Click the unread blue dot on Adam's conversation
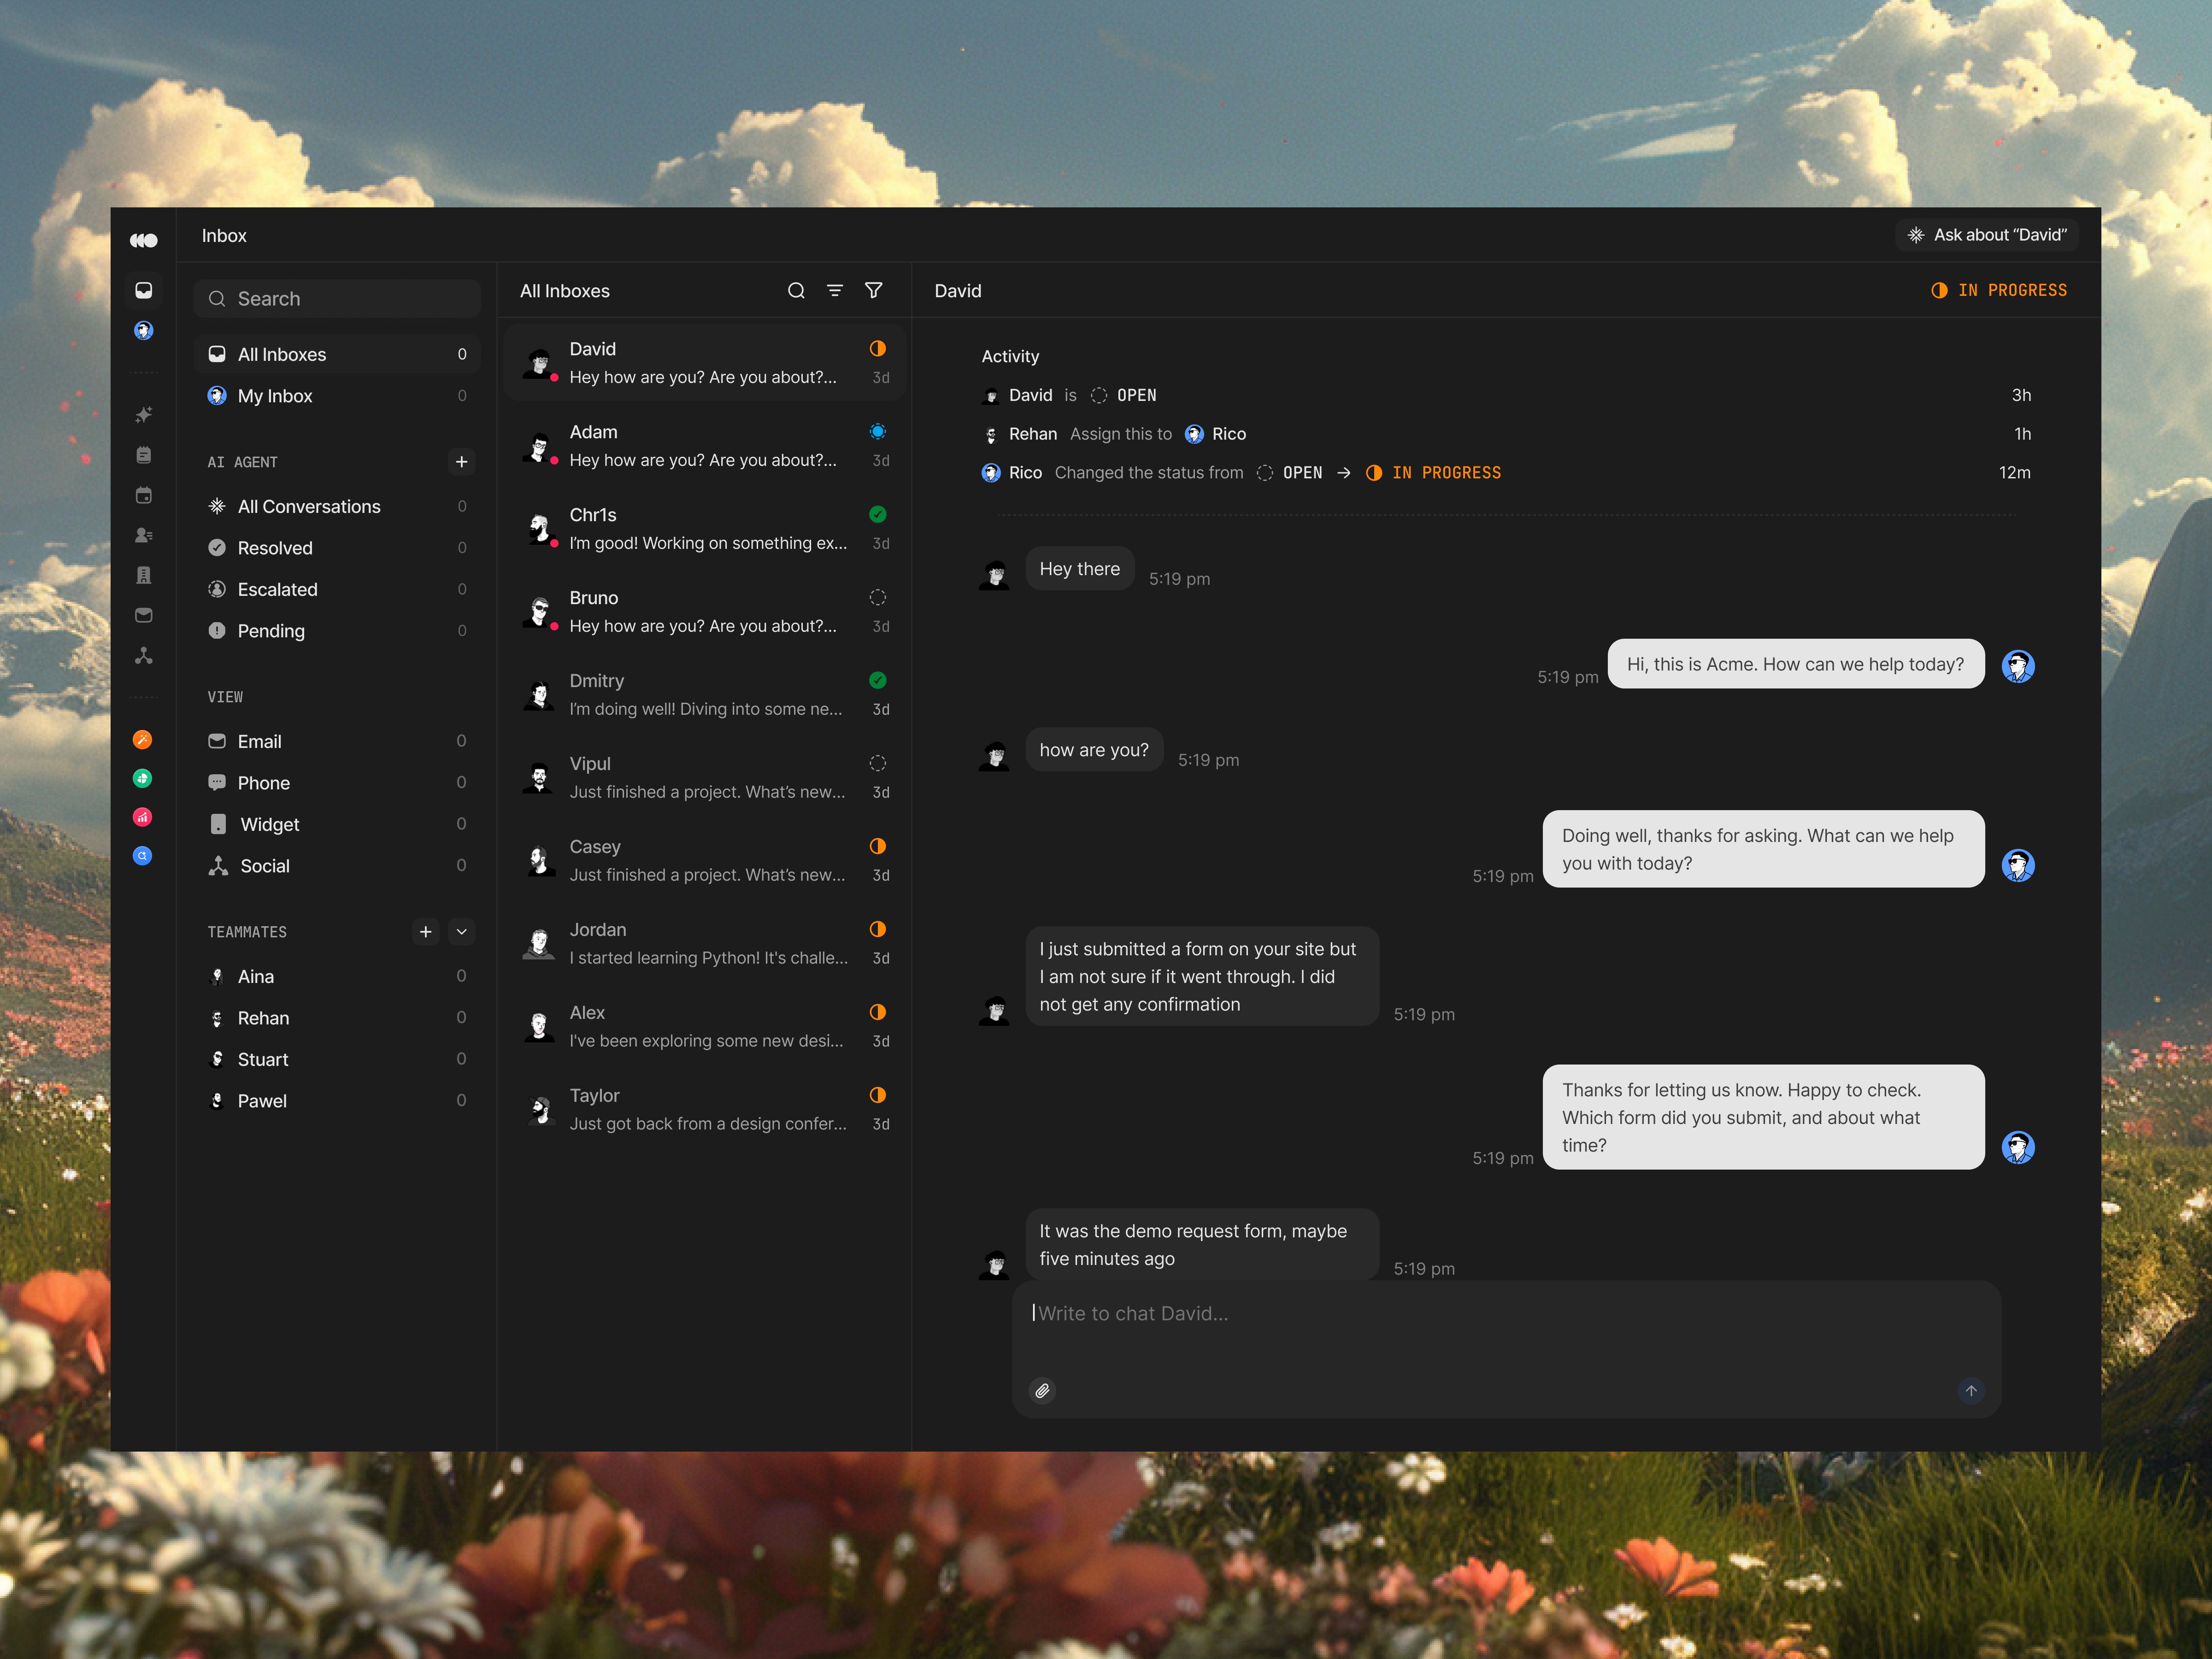2212x1659 pixels. [x=878, y=431]
